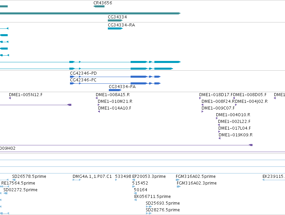Image resolution: width=285 pixels, height=215 pixels.
Task: Click the 009H02 partial label
Action: [x=8, y=148]
